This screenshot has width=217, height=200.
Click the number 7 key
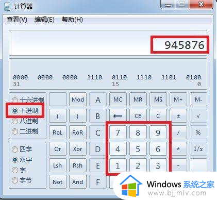tap(118, 132)
